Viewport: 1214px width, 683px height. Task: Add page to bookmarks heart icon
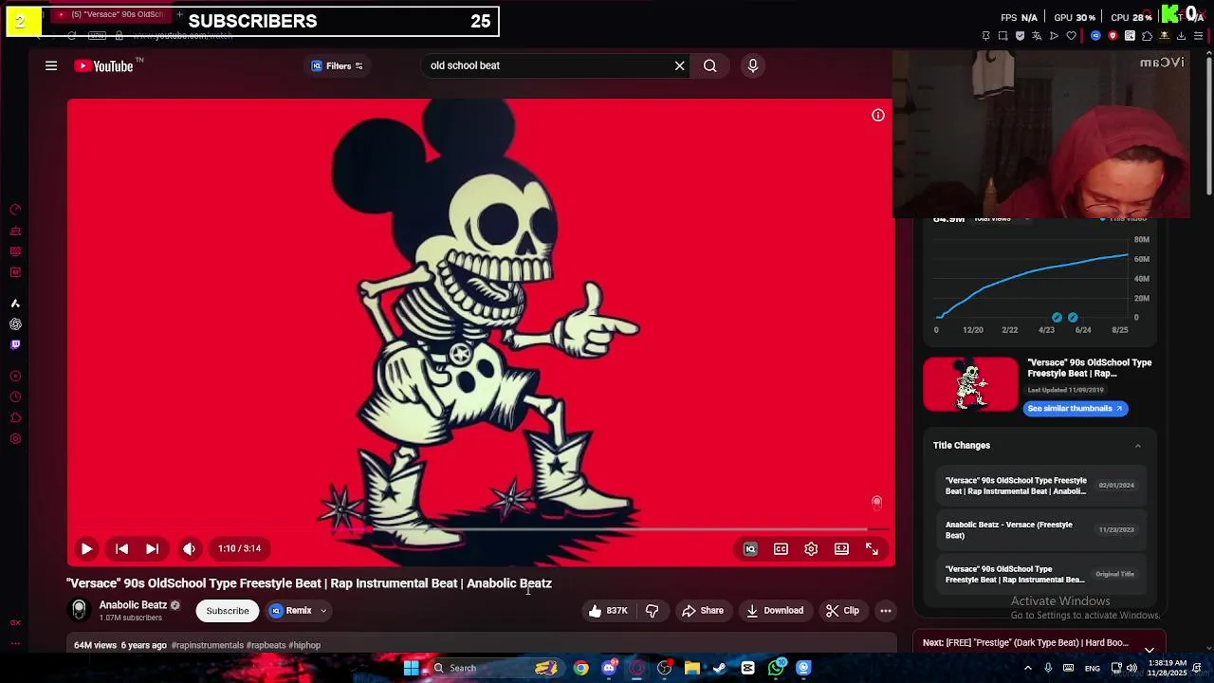pos(1071,36)
